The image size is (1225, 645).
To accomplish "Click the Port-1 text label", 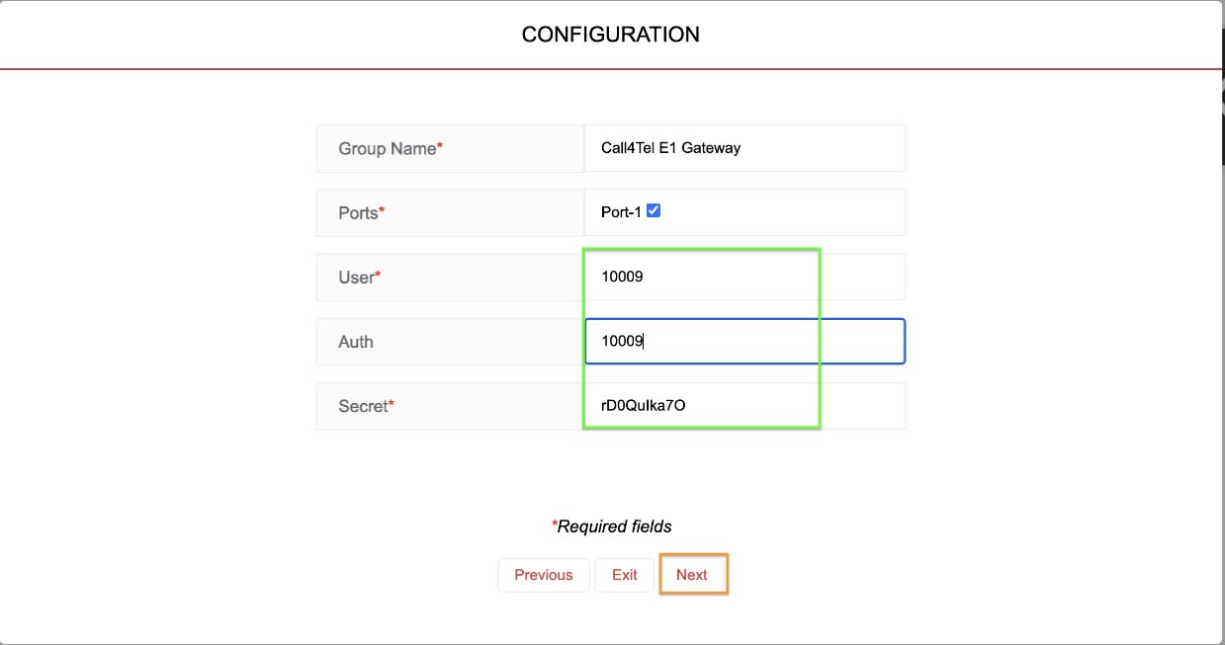I will pos(621,212).
